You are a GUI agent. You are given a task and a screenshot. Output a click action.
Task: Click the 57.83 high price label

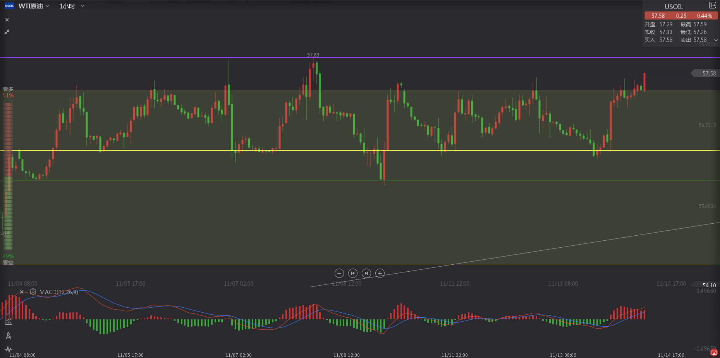pos(313,55)
